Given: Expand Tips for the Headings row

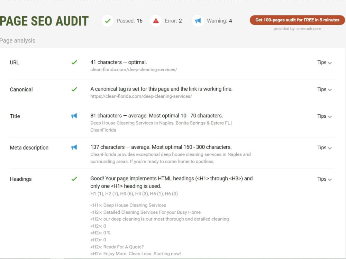Looking at the screenshot, I should [325, 179].
